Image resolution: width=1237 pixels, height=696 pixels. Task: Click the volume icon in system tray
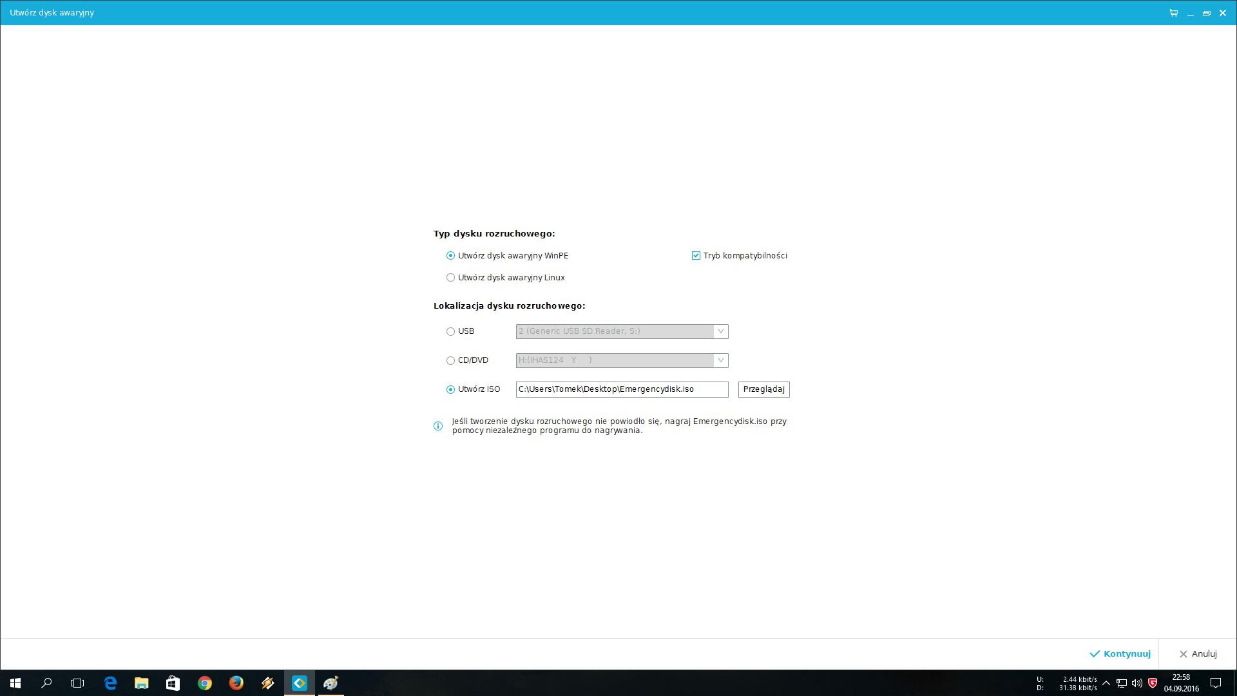(1137, 683)
